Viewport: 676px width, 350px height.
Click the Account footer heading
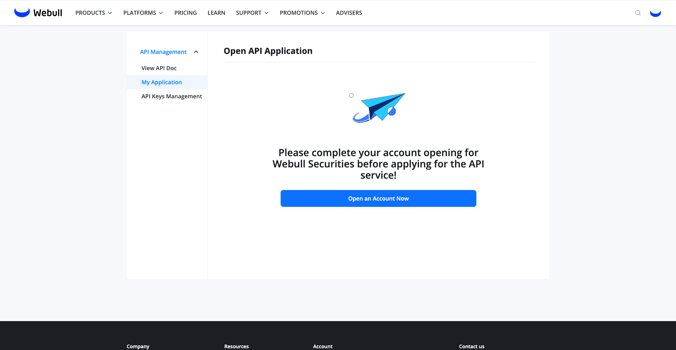coord(323,346)
